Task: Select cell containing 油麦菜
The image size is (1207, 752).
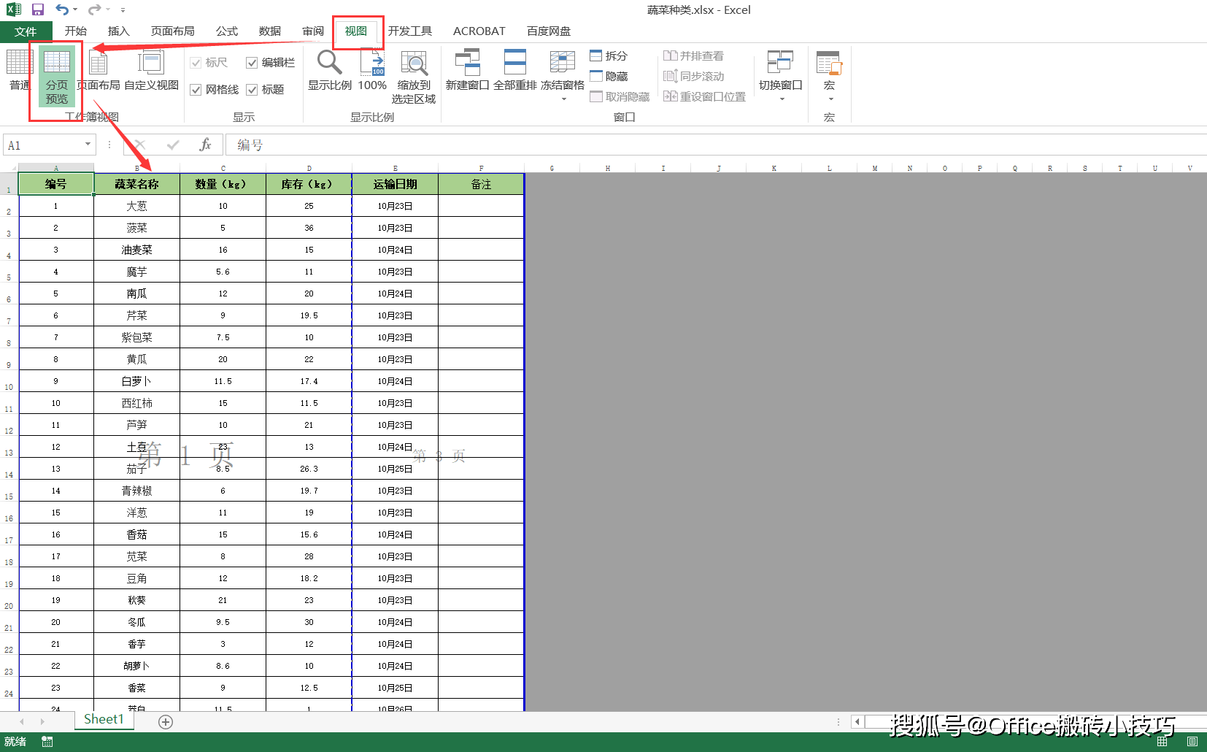Action: [136, 250]
